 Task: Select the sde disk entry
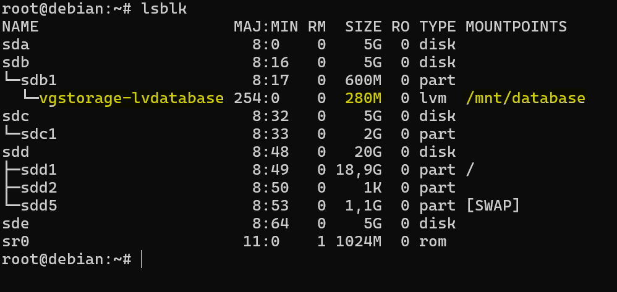tap(16, 223)
